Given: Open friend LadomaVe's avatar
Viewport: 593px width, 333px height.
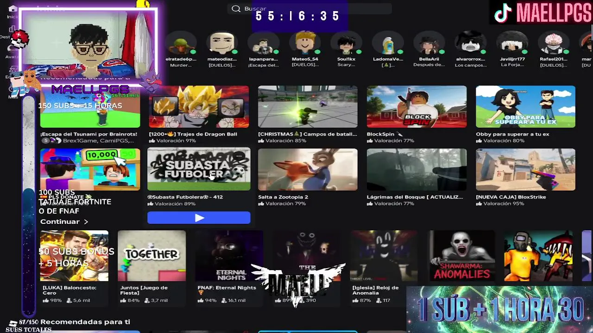Looking at the screenshot, I should [x=388, y=44].
